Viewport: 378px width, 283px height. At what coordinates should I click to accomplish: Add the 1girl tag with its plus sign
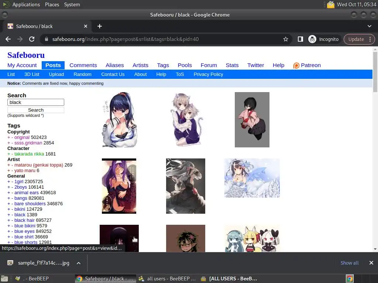click(x=9, y=182)
